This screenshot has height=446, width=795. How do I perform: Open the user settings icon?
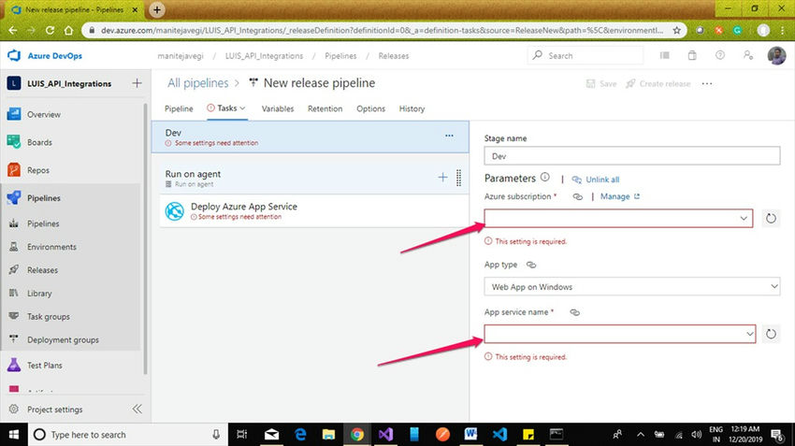[748, 56]
